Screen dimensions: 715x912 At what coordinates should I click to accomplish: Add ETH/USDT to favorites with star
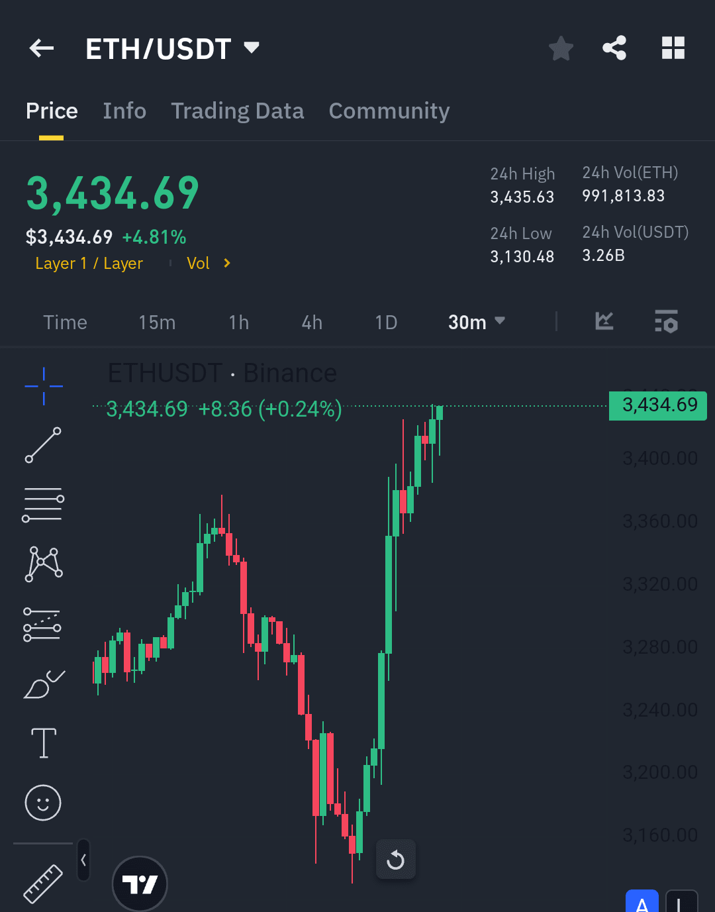(561, 48)
